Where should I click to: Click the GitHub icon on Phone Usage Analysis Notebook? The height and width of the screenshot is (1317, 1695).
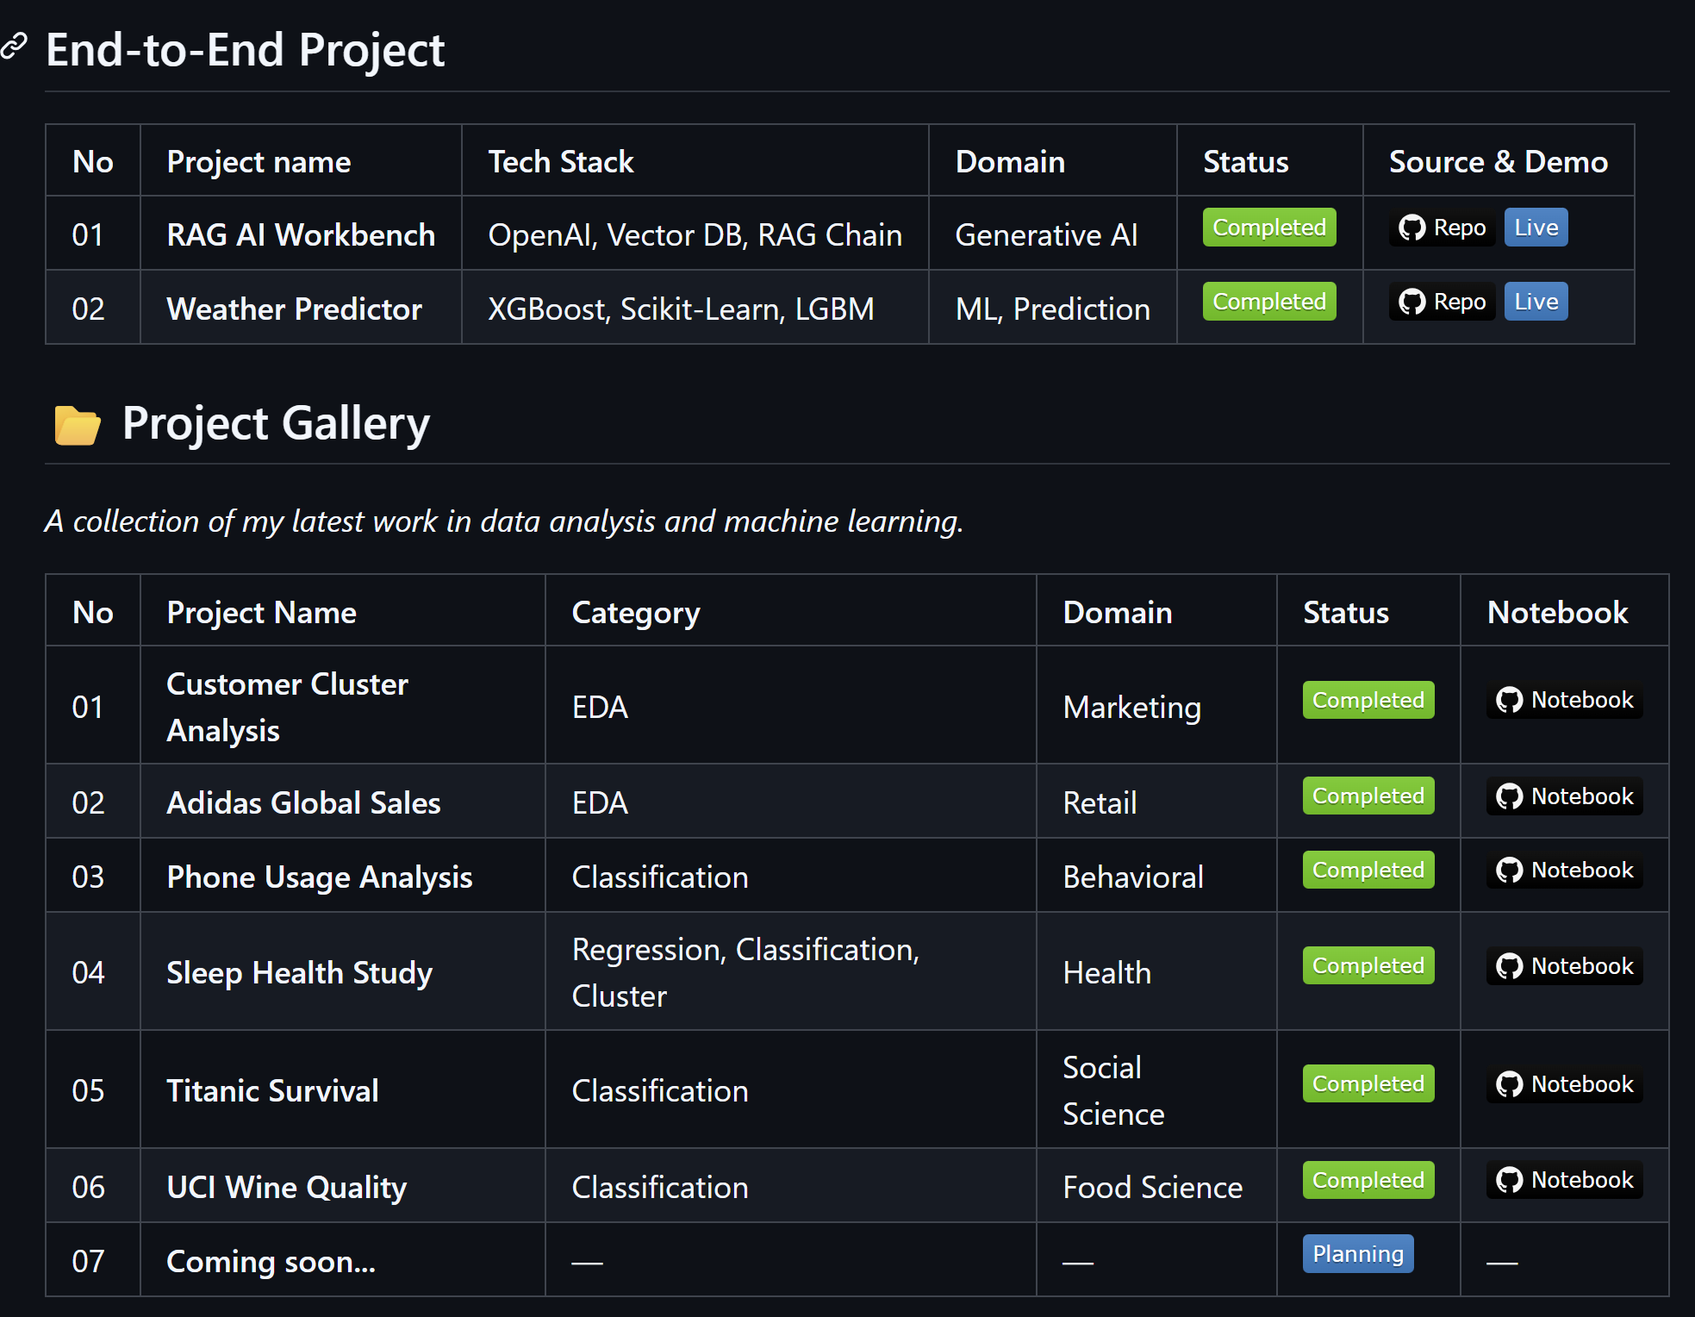(1510, 870)
